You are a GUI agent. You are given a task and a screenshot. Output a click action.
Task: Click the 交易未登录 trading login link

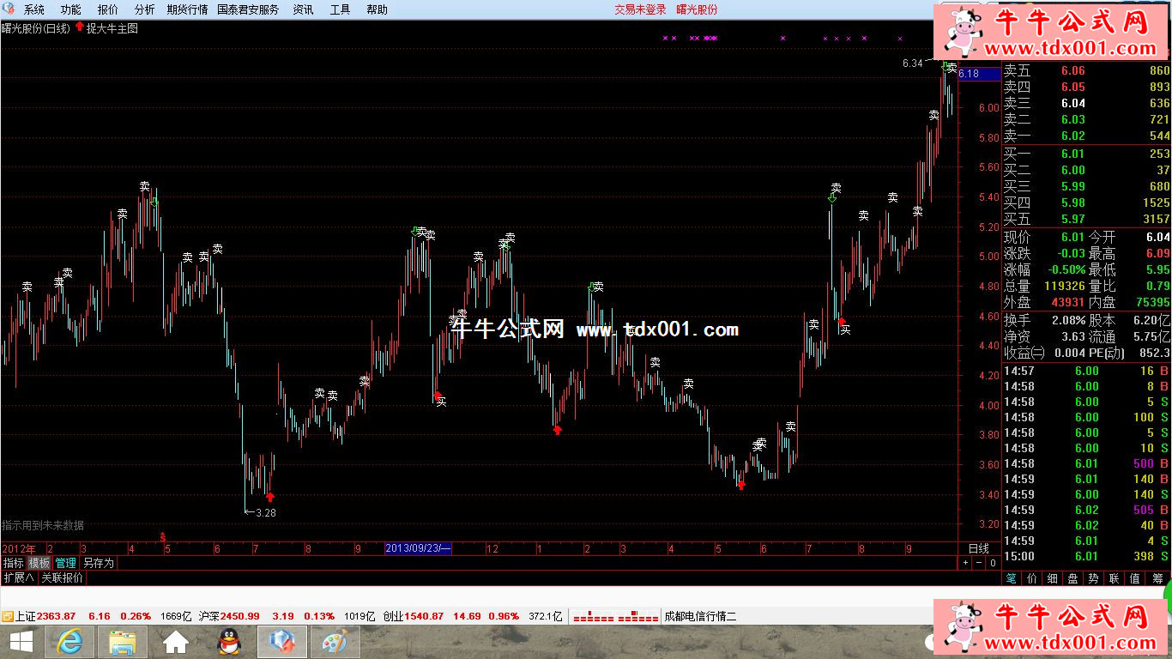tap(640, 9)
